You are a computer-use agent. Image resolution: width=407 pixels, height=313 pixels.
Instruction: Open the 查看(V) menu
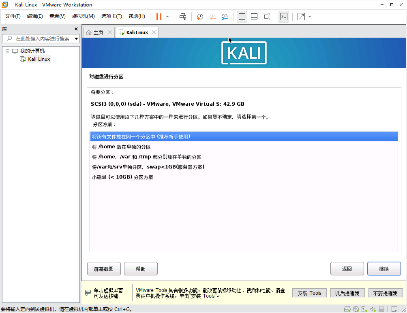click(58, 16)
